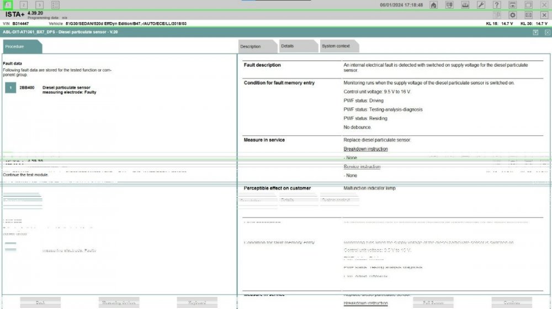Click the workshop tray icon in the toolbar

[x=465, y=5]
